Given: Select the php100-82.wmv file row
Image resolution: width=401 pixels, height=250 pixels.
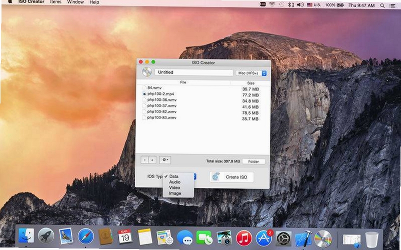Looking at the screenshot, I should pos(203,111).
